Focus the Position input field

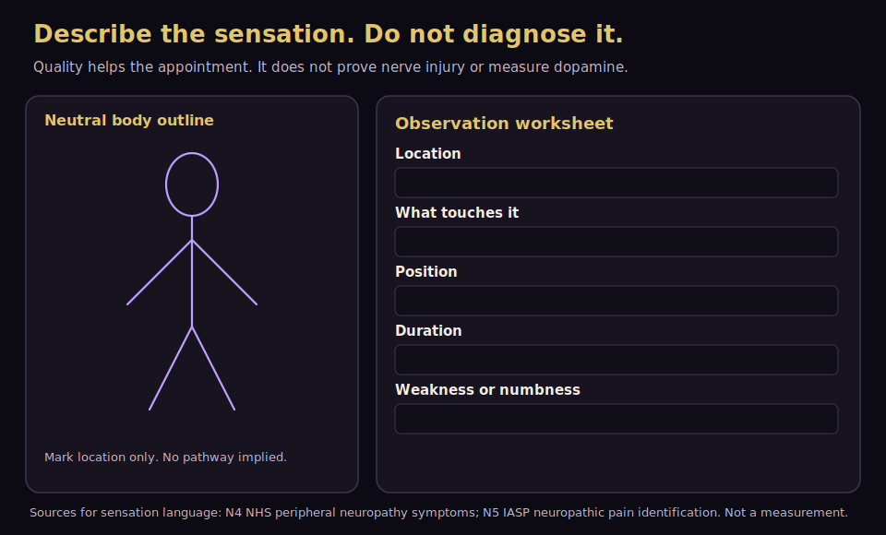pyautogui.click(x=616, y=301)
